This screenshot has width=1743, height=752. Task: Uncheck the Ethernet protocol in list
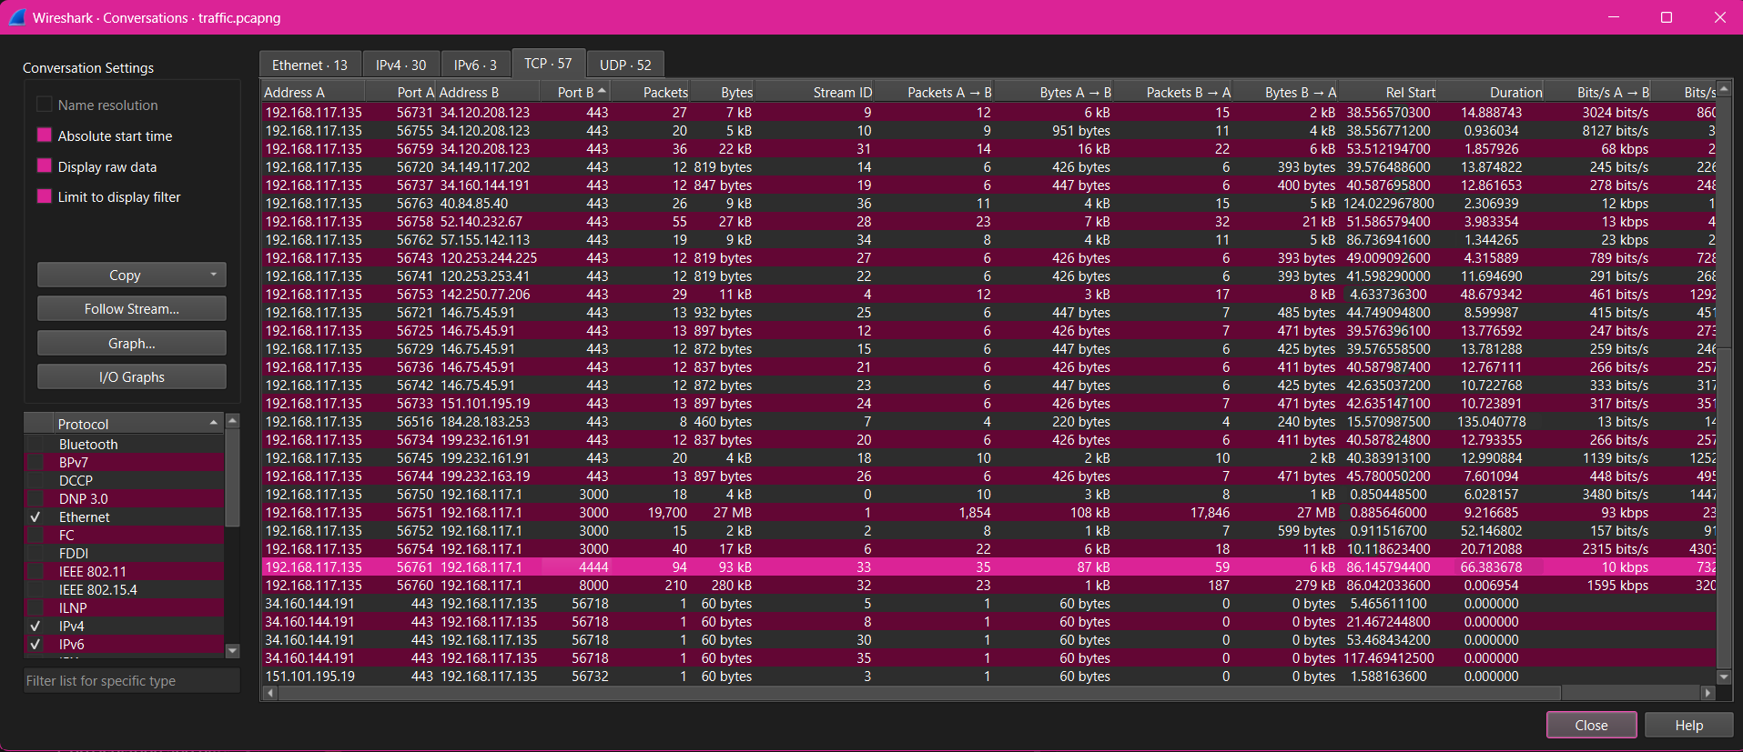(35, 516)
